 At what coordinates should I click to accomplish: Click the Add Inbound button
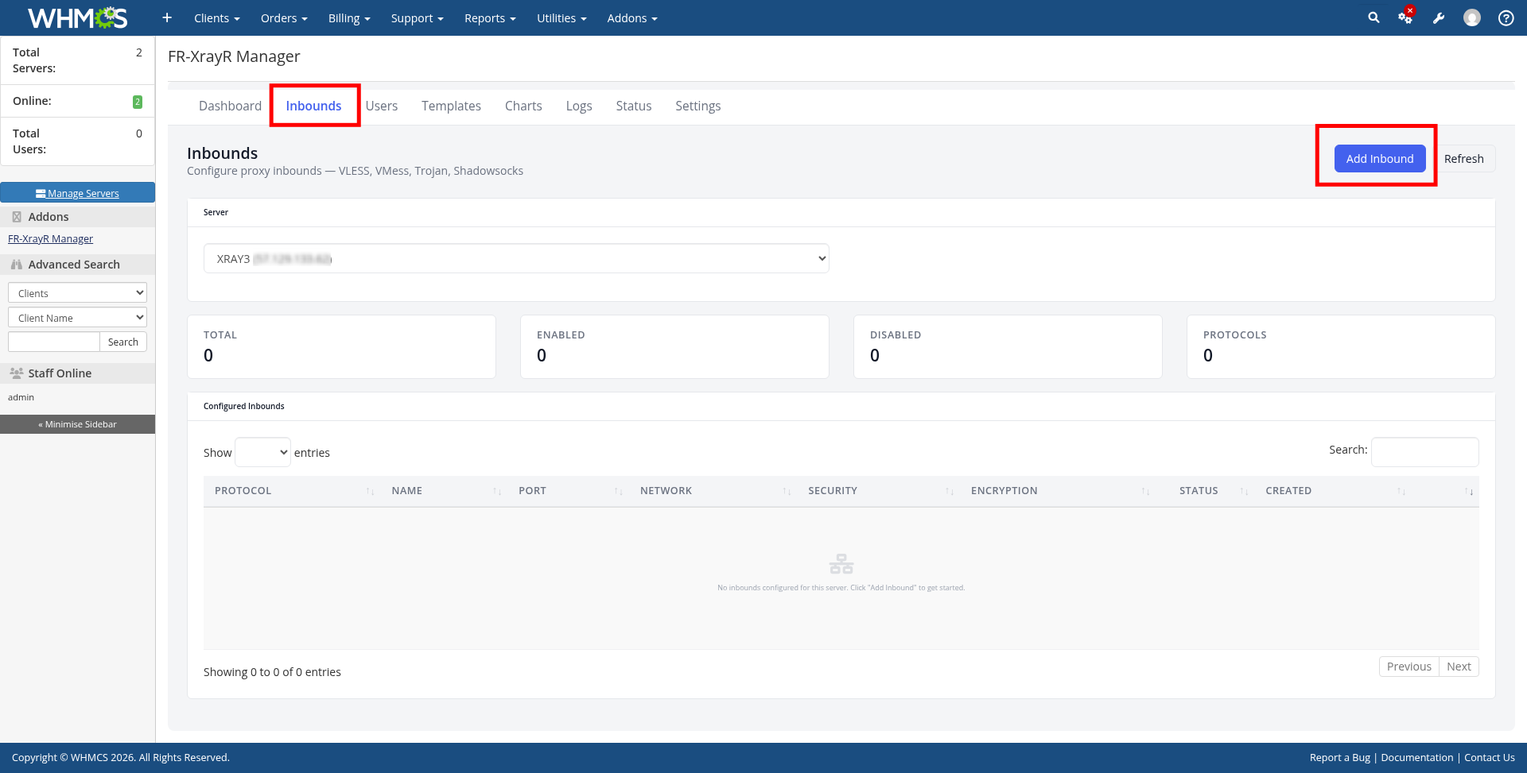[1379, 159]
